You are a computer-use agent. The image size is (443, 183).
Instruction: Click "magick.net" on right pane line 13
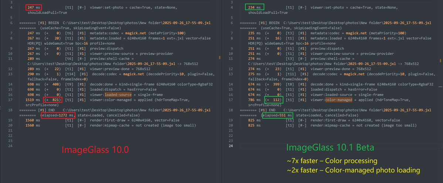tap(354, 74)
